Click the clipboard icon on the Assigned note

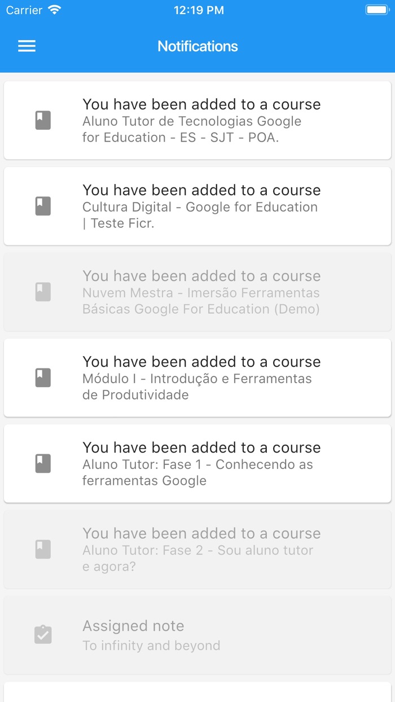[x=43, y=634]
